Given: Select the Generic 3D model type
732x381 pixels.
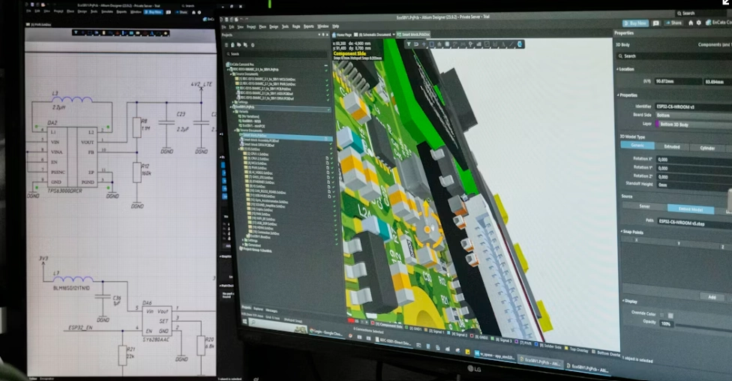Looking at the screenshot, I should tap(637, 145).
